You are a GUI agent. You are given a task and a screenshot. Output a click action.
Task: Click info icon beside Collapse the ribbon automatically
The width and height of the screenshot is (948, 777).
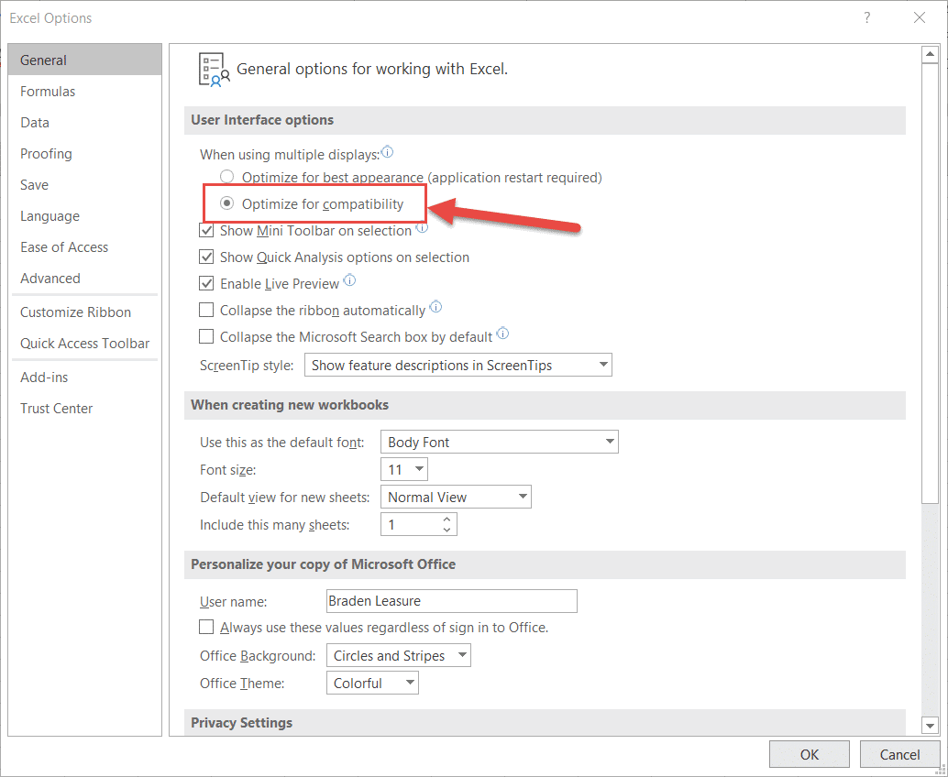pyautogui.click(x=435, y=307)
